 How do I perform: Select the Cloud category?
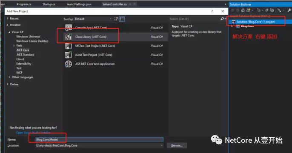click(x=20, y=59)
